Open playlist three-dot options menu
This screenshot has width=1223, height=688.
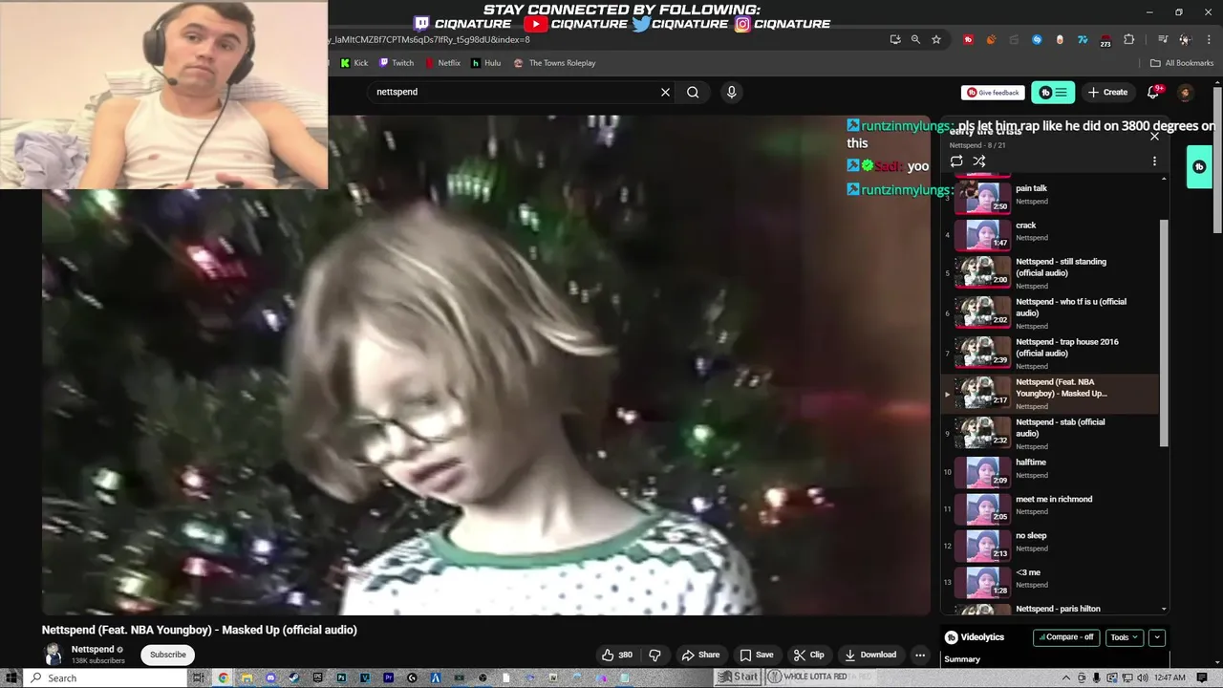tap(1154, 161)
